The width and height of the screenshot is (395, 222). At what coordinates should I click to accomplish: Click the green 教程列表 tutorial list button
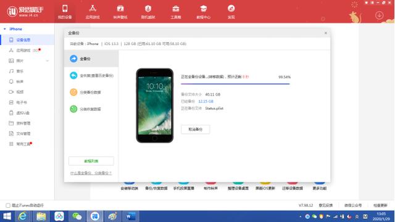[x=91, y=161]
